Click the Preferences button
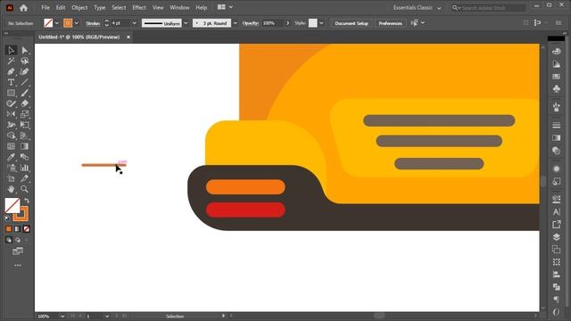The image size is (571, 321). [390, 23]
